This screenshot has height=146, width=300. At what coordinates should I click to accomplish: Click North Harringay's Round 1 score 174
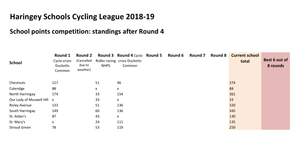point(55,94)
